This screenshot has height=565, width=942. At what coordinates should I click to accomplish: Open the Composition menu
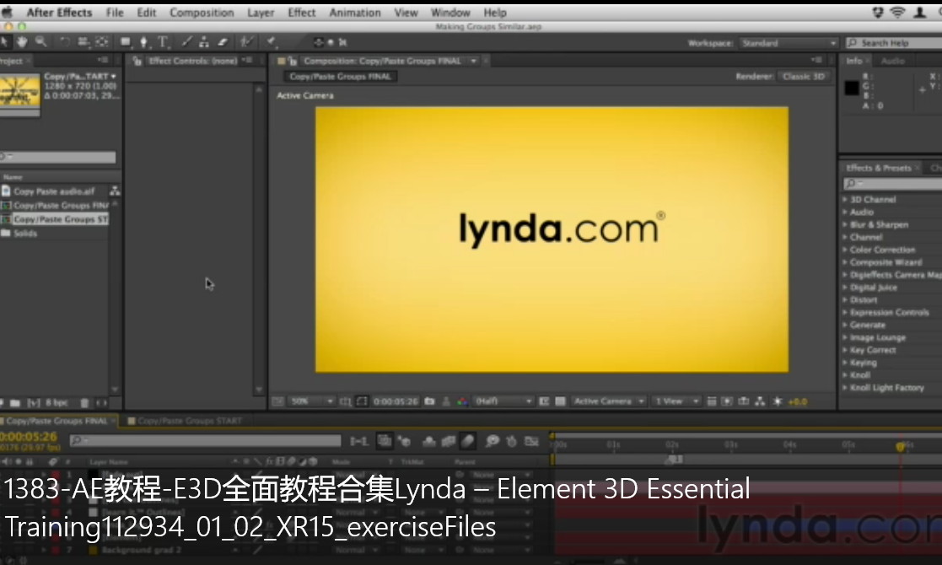pyautogui.click(x=202, y=13)
